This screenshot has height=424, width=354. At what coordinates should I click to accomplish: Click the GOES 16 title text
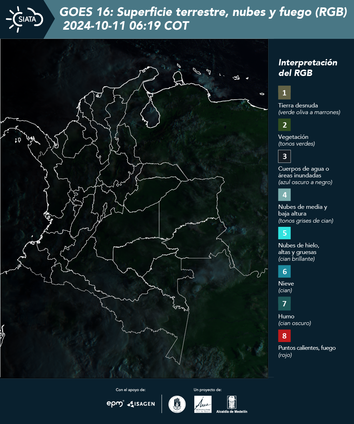click(x=203, y=12)
